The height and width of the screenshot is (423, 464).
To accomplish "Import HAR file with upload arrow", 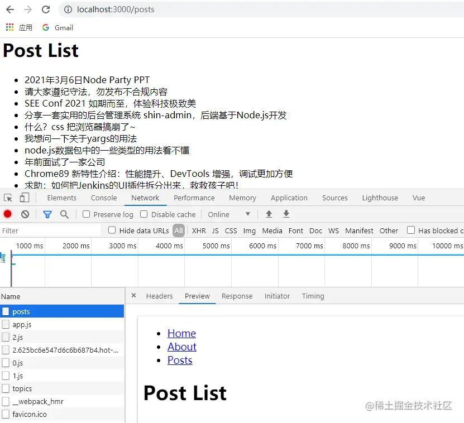I will 269,214.
